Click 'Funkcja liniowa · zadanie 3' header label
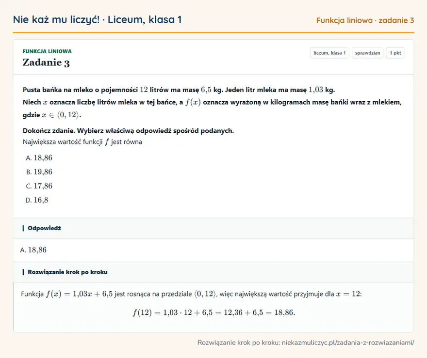Screen dimensions: 427x358 (x=365, y=20)
